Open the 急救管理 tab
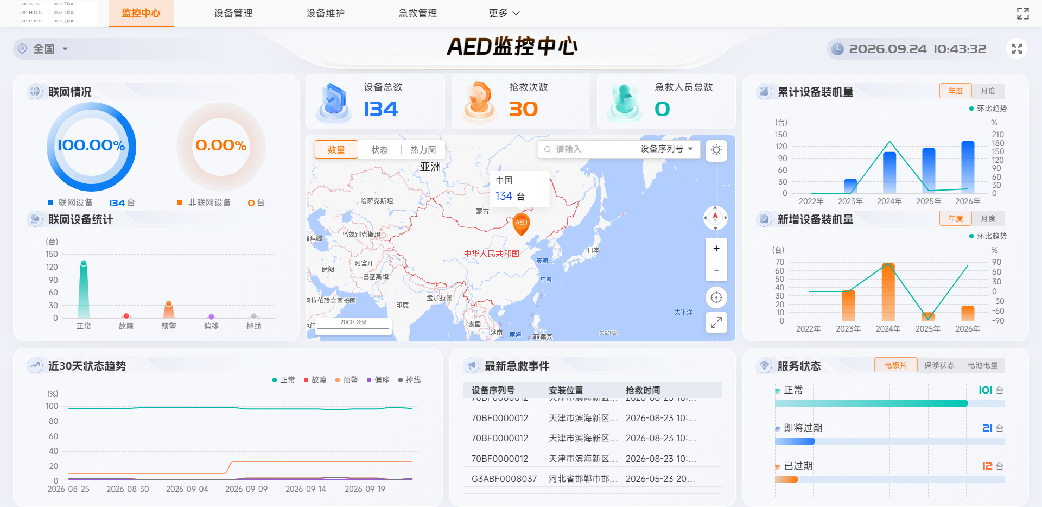1042x507 pixels. pos(418,13)
